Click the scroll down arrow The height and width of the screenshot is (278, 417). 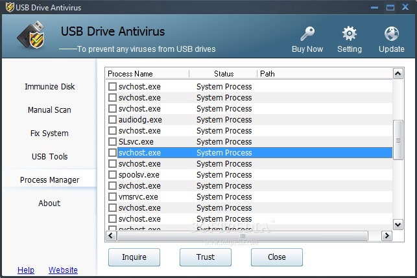tap(398, 225)
